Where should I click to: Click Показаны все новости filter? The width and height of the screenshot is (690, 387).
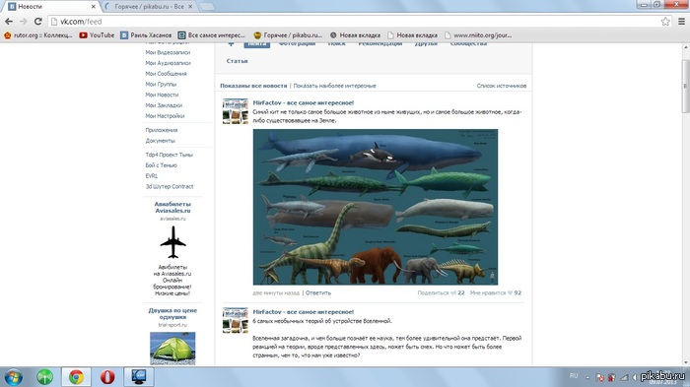(x=253, y=86)
